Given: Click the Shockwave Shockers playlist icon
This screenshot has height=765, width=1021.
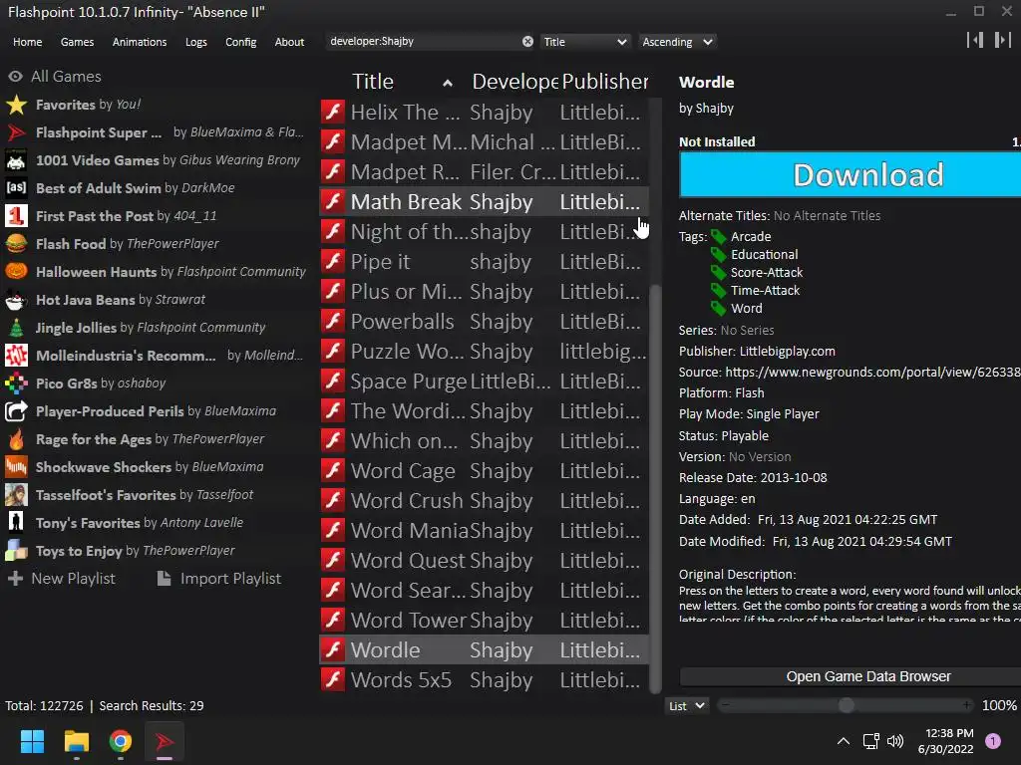Looking at the screenshot, I should [16, 467].
